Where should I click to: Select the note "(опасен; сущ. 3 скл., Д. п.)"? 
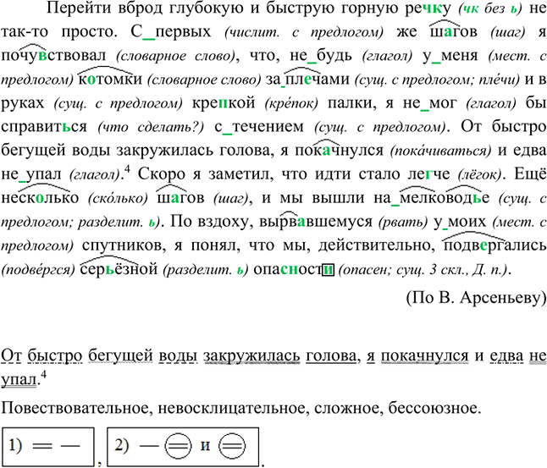(x=424, y=270)
